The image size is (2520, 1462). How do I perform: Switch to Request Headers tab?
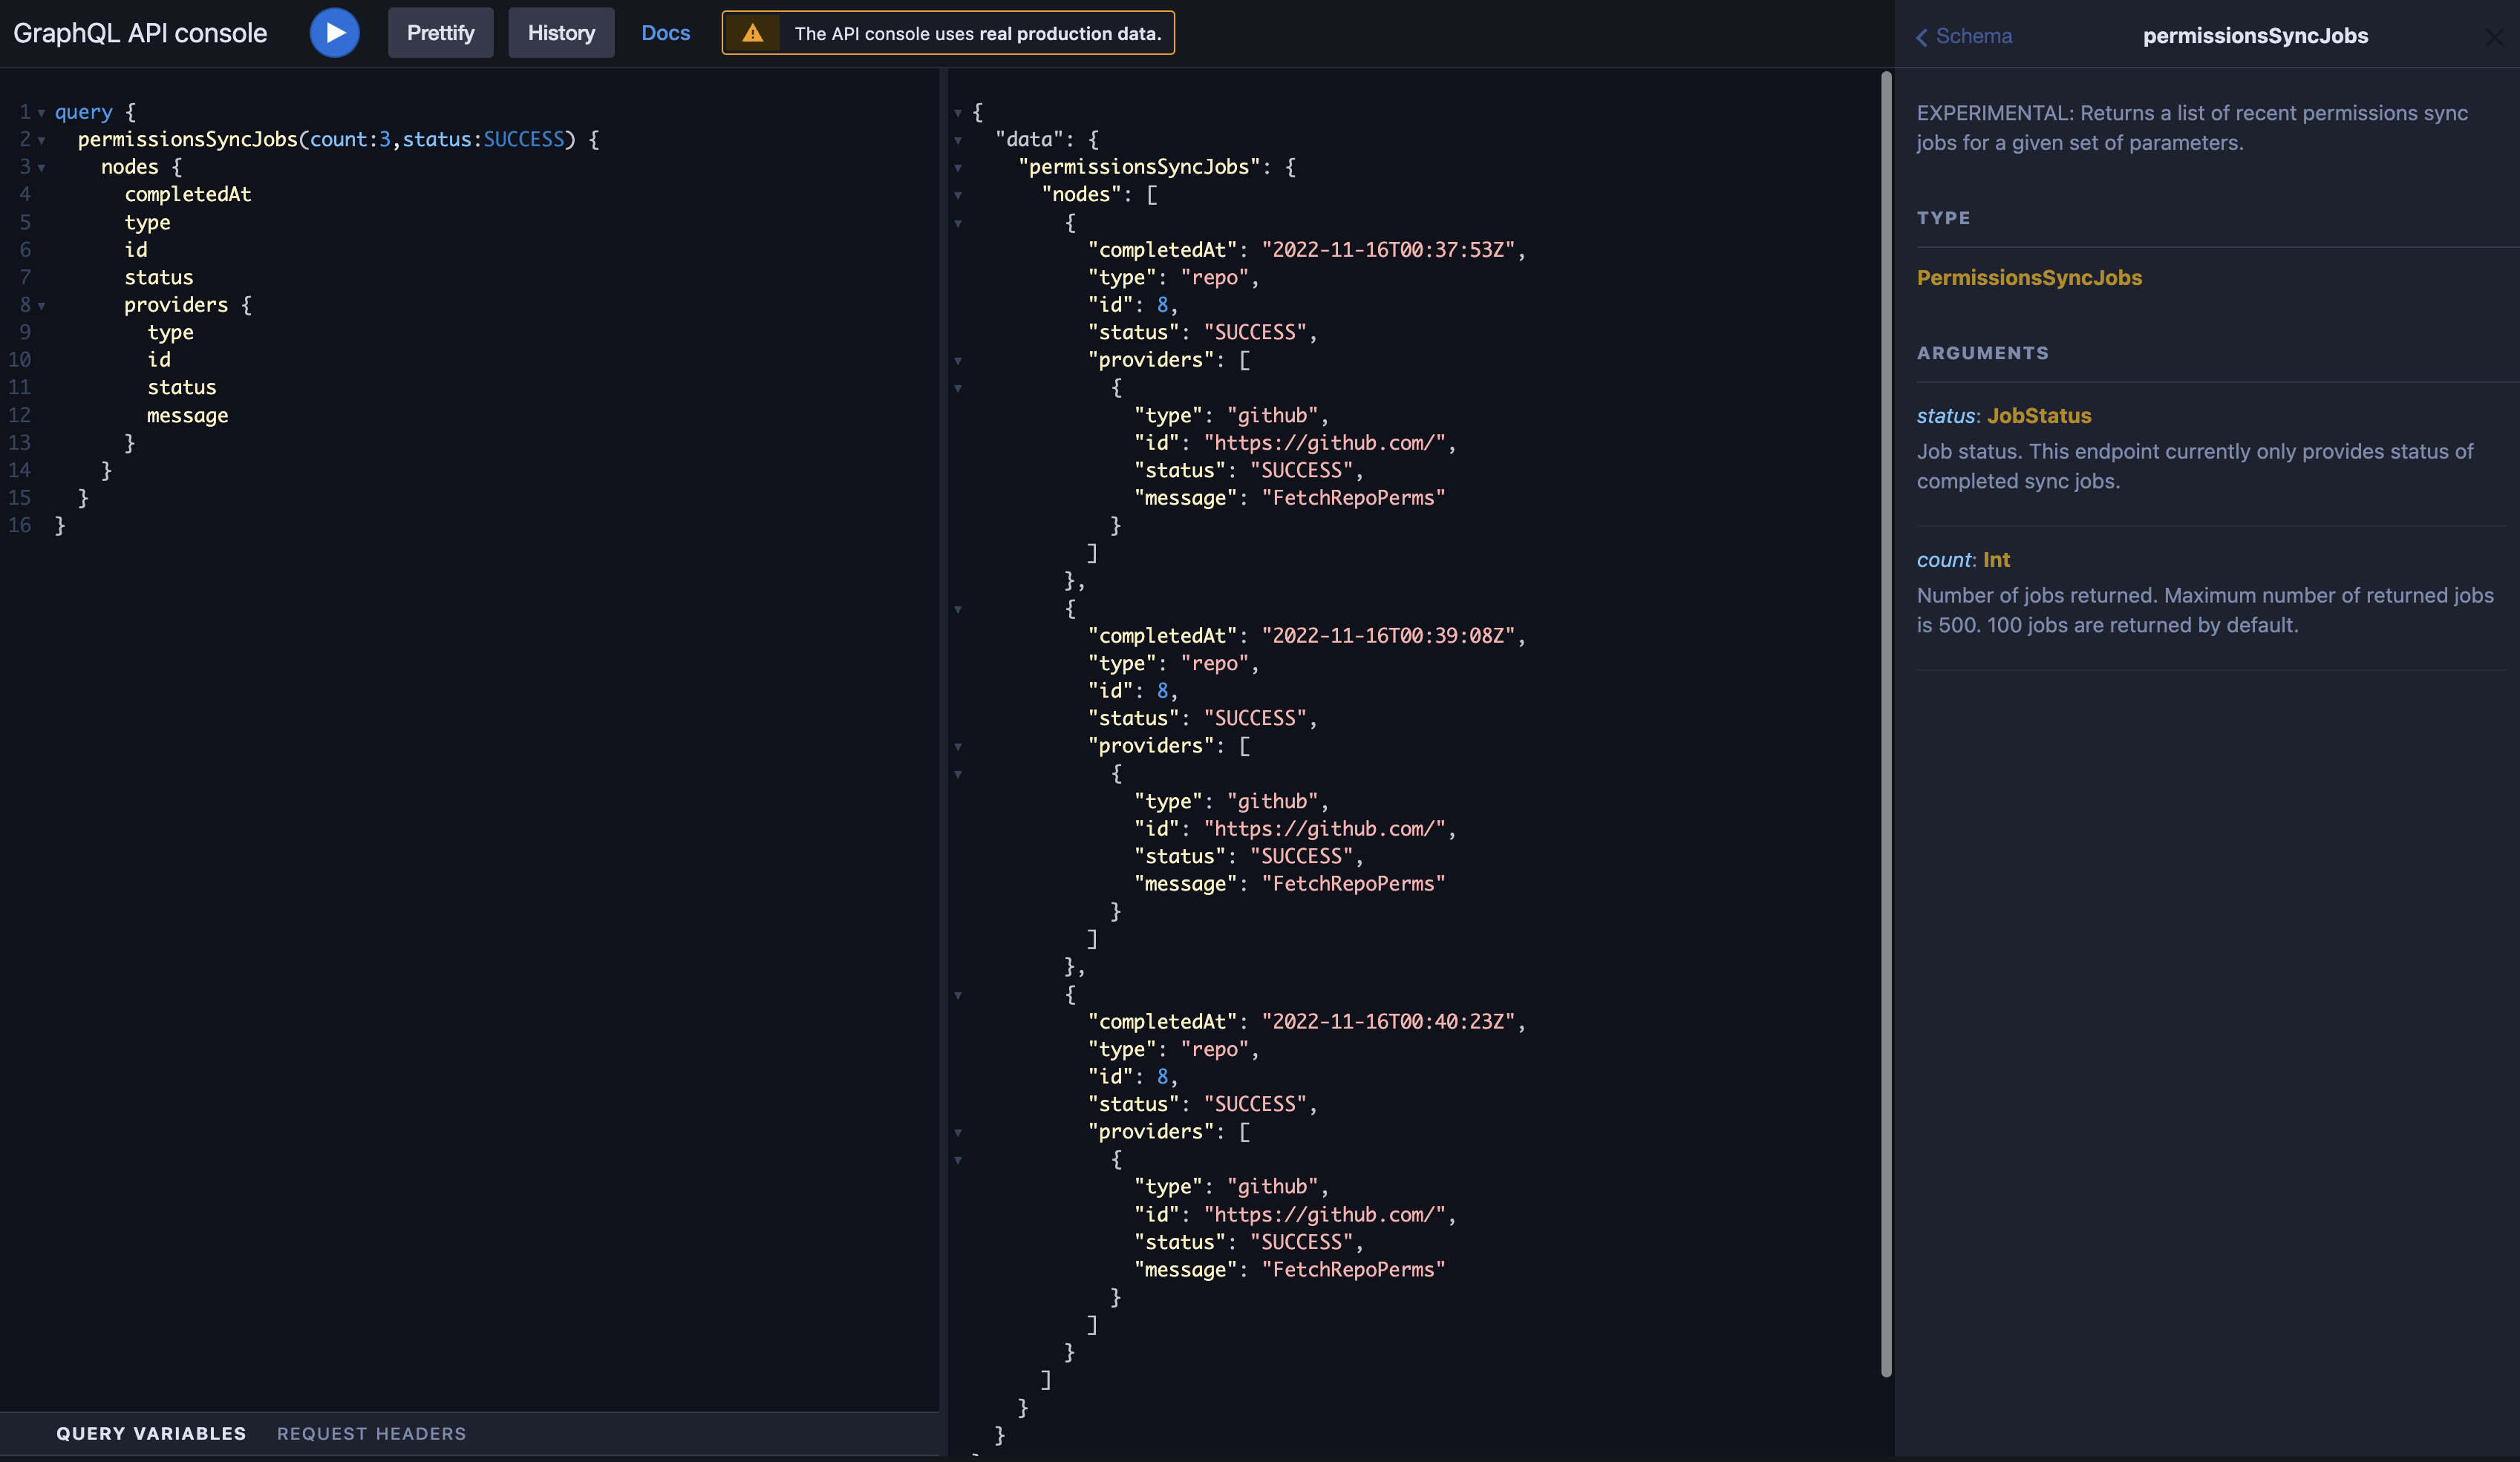[x=371, y=1433]
